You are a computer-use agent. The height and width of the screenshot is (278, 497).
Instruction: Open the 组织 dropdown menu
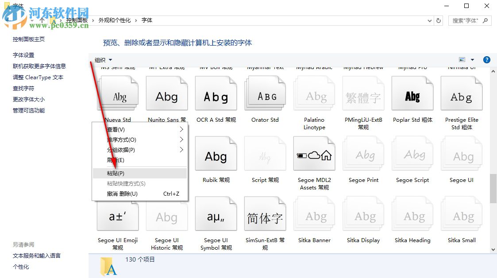click(x=103, y=59)
